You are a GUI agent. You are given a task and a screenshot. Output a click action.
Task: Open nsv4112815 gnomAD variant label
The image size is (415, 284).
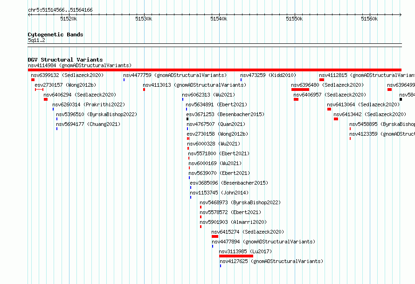tap(367, 75)
